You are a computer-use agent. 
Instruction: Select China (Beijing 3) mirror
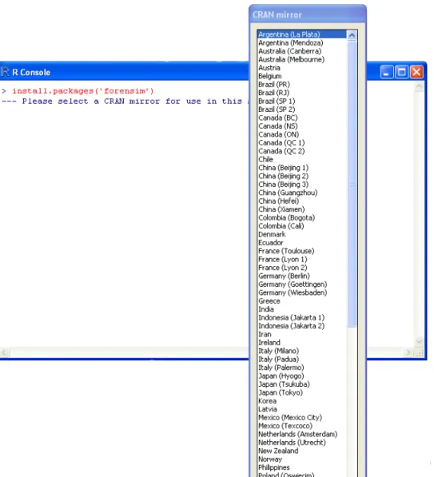click(x=302, y=185)
